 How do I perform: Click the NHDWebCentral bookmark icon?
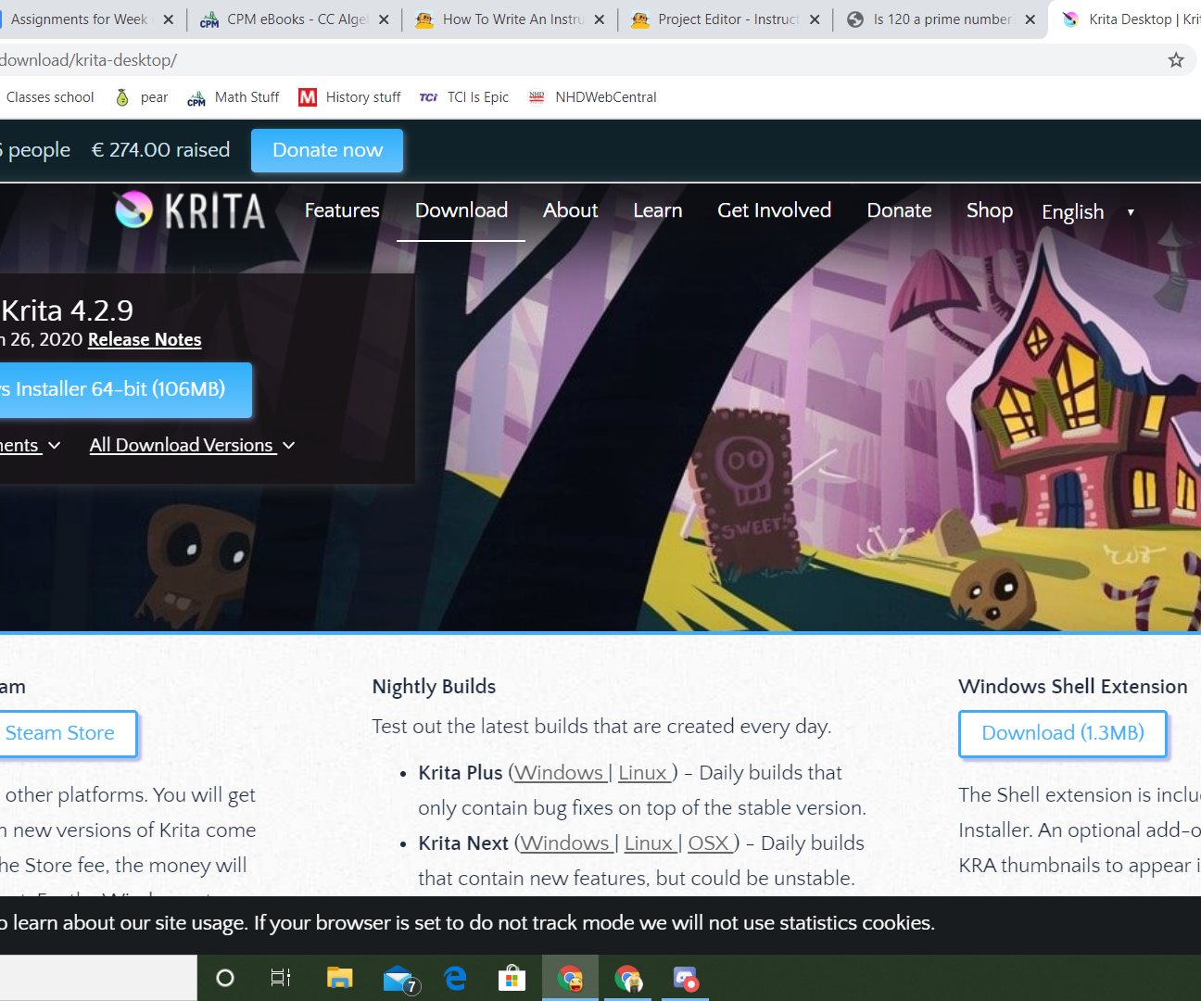(537, 96)
